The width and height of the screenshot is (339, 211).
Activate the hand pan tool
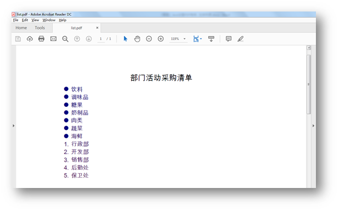pyautogui.click(x=137, y=39)
